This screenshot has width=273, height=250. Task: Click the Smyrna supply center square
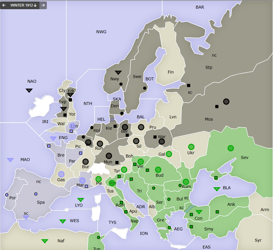pyautogui.click(x=191, y=227)
